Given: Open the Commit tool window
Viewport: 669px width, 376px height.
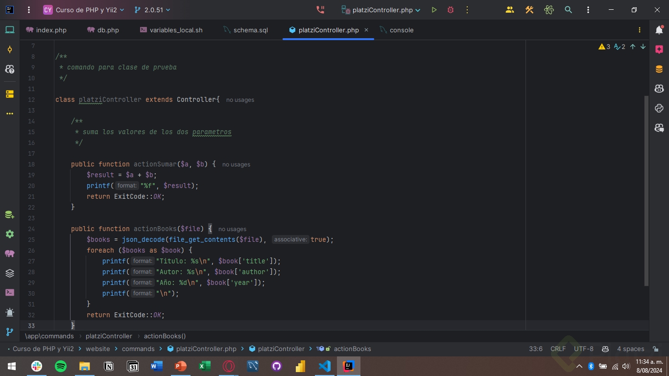Looking at the screenshot, I should coord(10,49).
